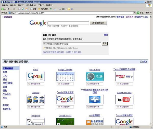This screenshot has width=153, height=129.
Task: Click the Internet zone globe in status bar
Action: click(x=131, y=127)
